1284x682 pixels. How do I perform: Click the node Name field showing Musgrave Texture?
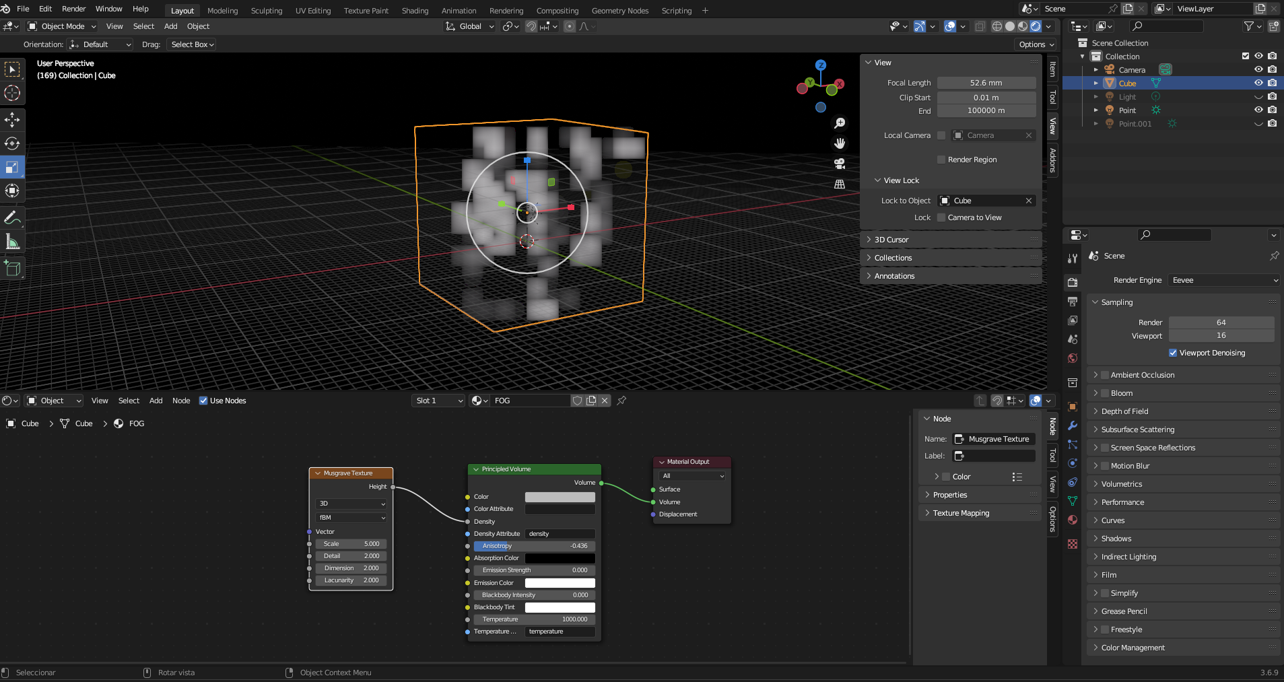[x=994, y=439]
